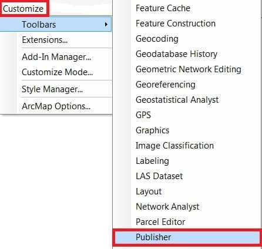Toggle the Feature Construction toolbar
This screenshot has height=249, width=262.
coord(187,23)
